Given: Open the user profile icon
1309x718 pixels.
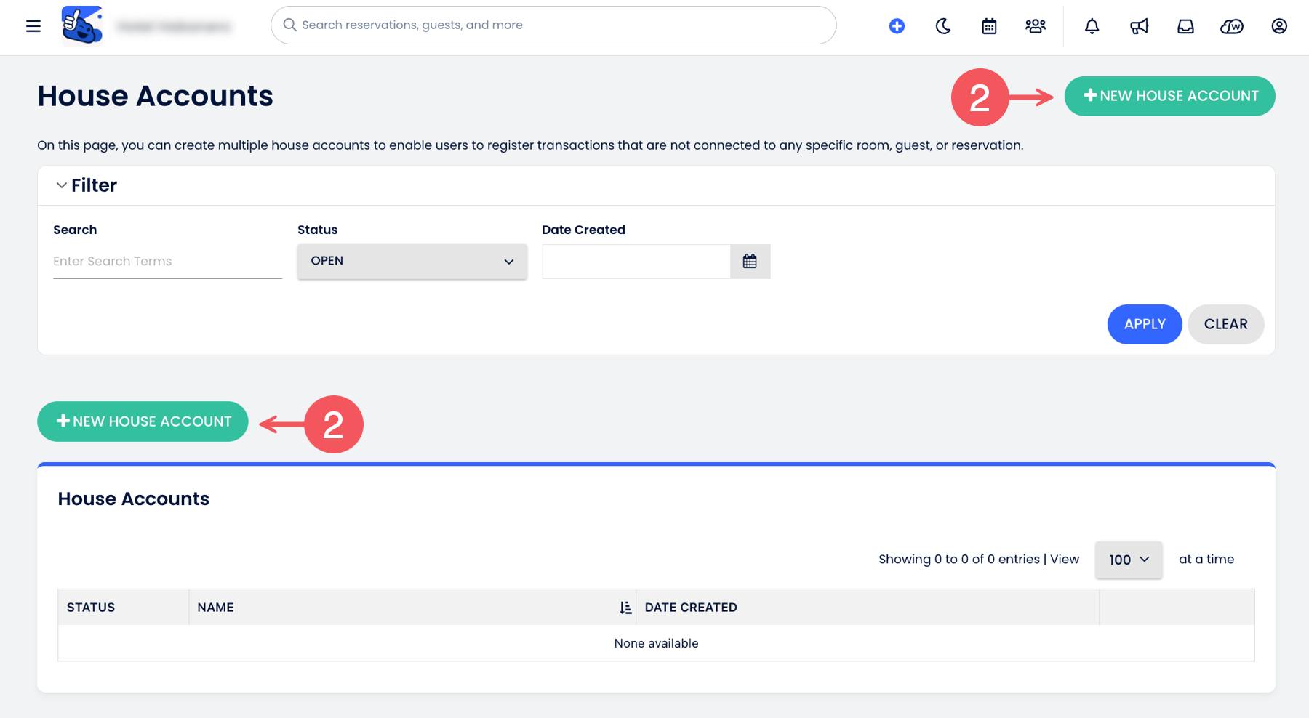Looking at the screenshot, I should click(x=1278, y=26).
